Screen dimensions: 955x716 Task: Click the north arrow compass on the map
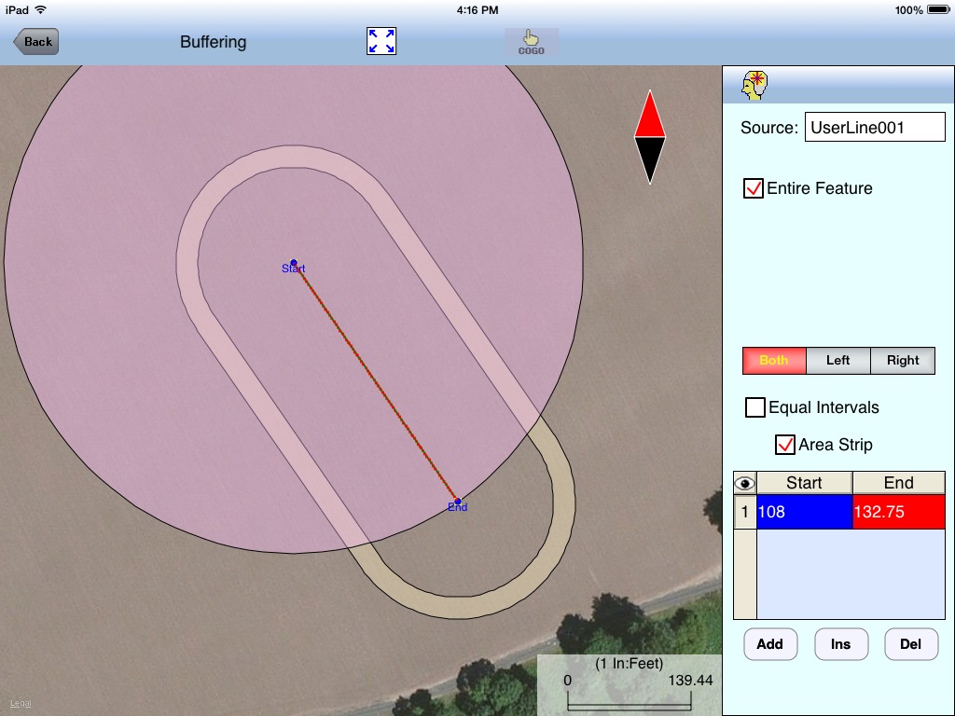coord(650,138)
